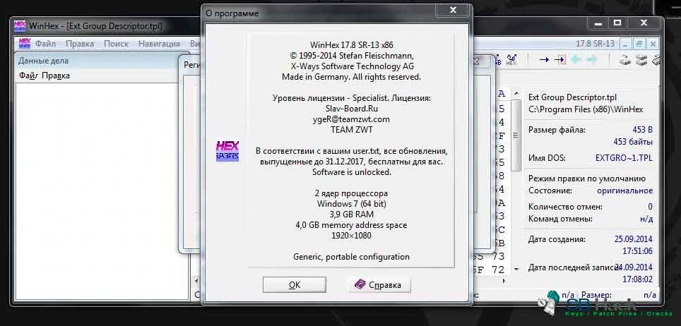
Task: Open the main Файл menu of WinHex
Action: (46, 44)
